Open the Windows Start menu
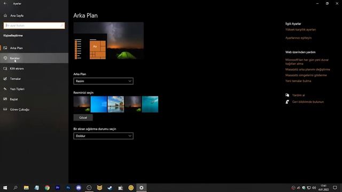 coord(5,188)
